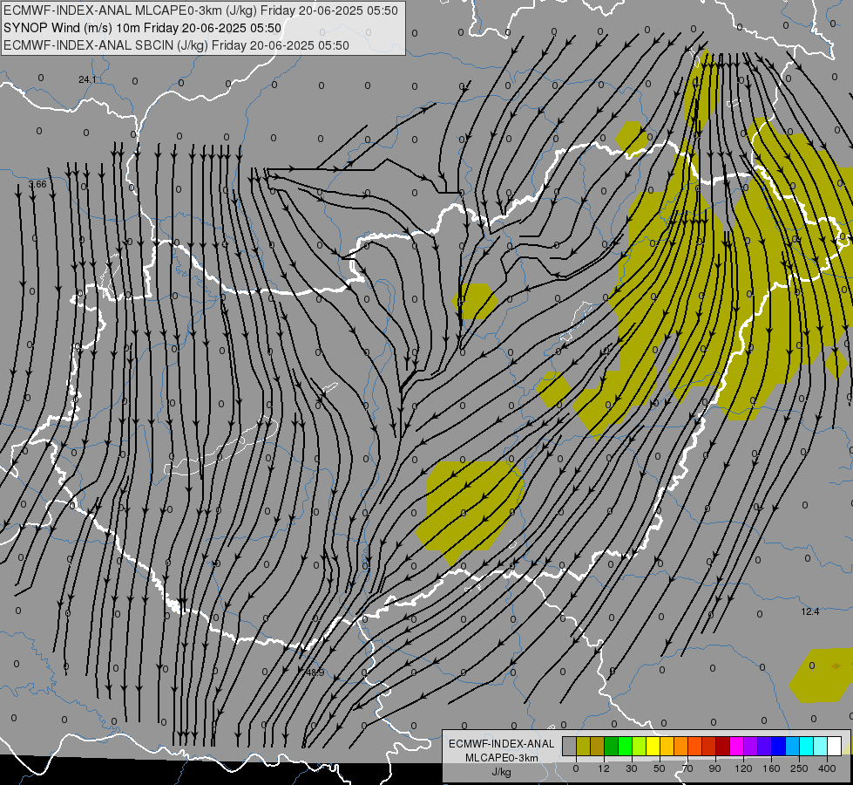
Task: Click the legend value 250
Action: 799,768
